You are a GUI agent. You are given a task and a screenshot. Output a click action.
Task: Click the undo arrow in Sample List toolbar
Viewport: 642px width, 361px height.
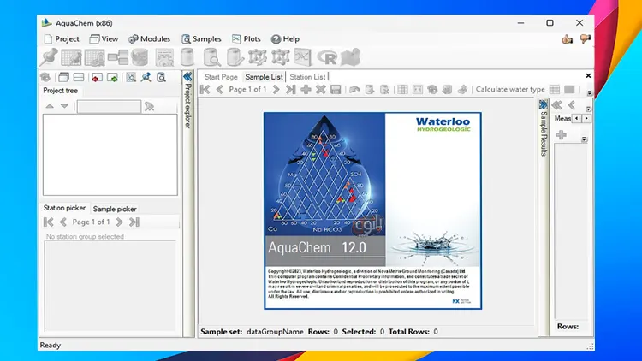tap(354, 89)
